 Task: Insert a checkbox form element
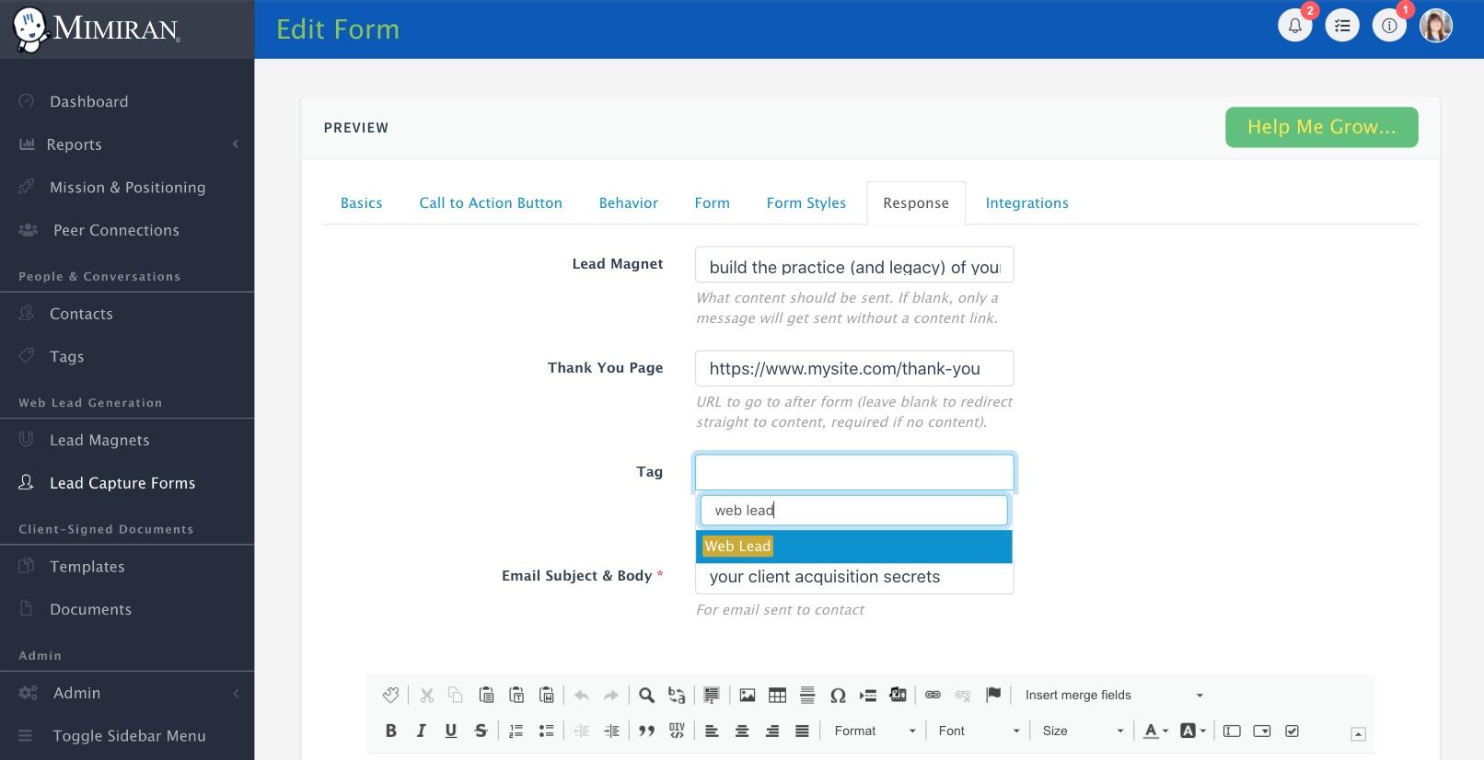point(1293,731)
